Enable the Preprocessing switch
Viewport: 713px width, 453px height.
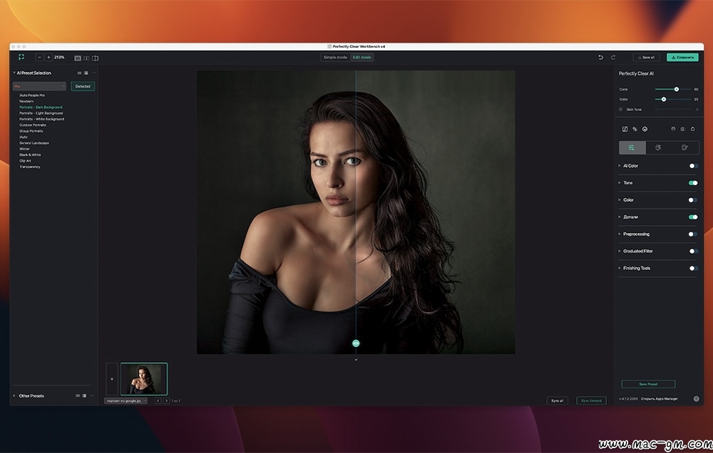coord(693,234)
